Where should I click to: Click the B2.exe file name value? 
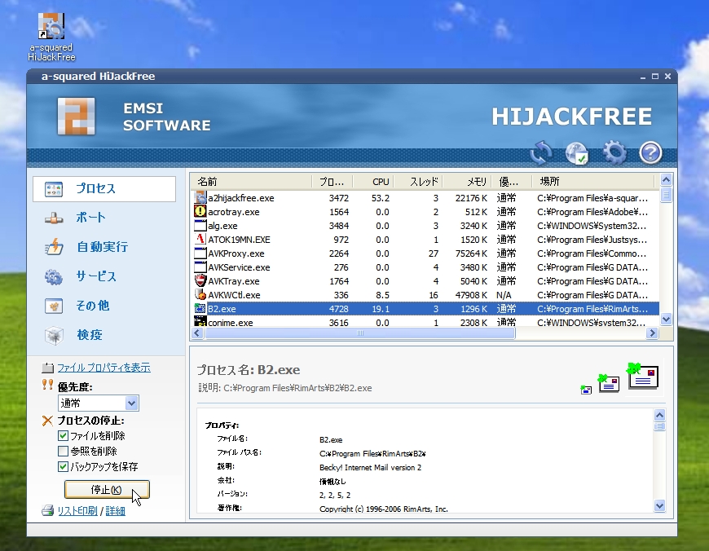[x=331, y=439]
